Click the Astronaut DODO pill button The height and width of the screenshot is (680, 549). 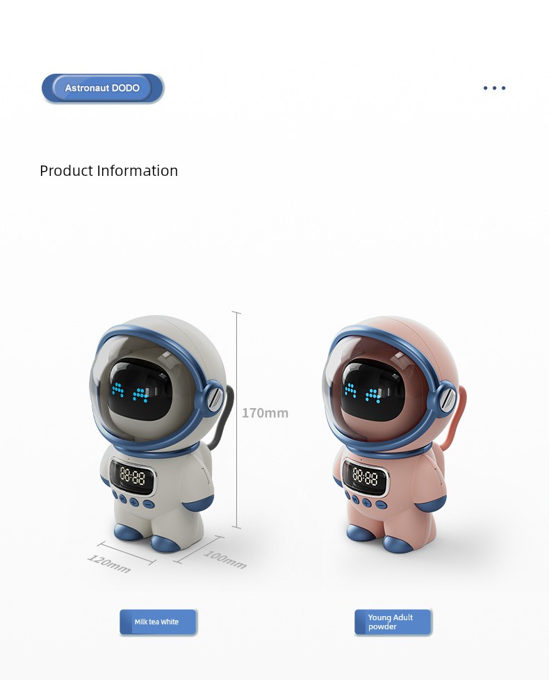pyautogui.click(x=103, y=88)
